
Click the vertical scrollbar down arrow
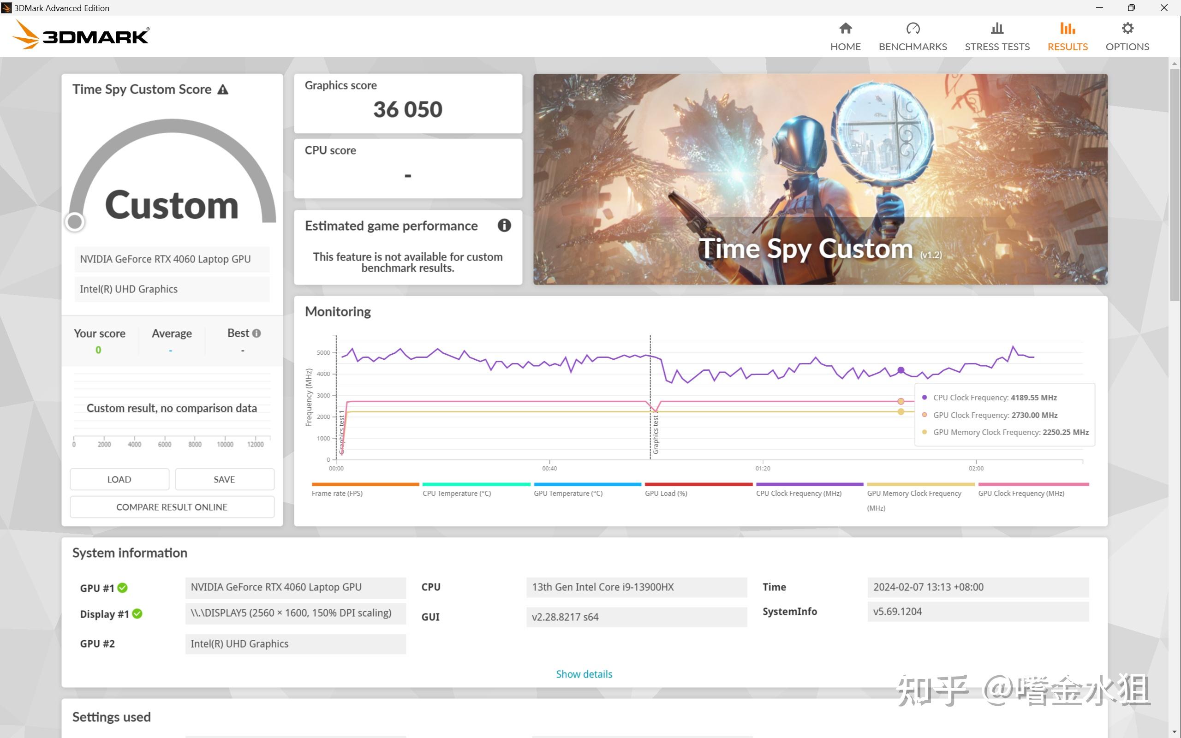(1174, 732)
